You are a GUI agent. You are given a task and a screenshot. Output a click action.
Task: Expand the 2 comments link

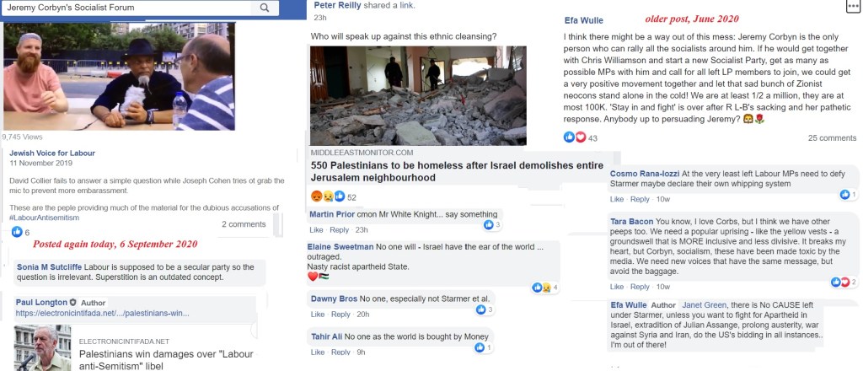(x=244, y=224)
